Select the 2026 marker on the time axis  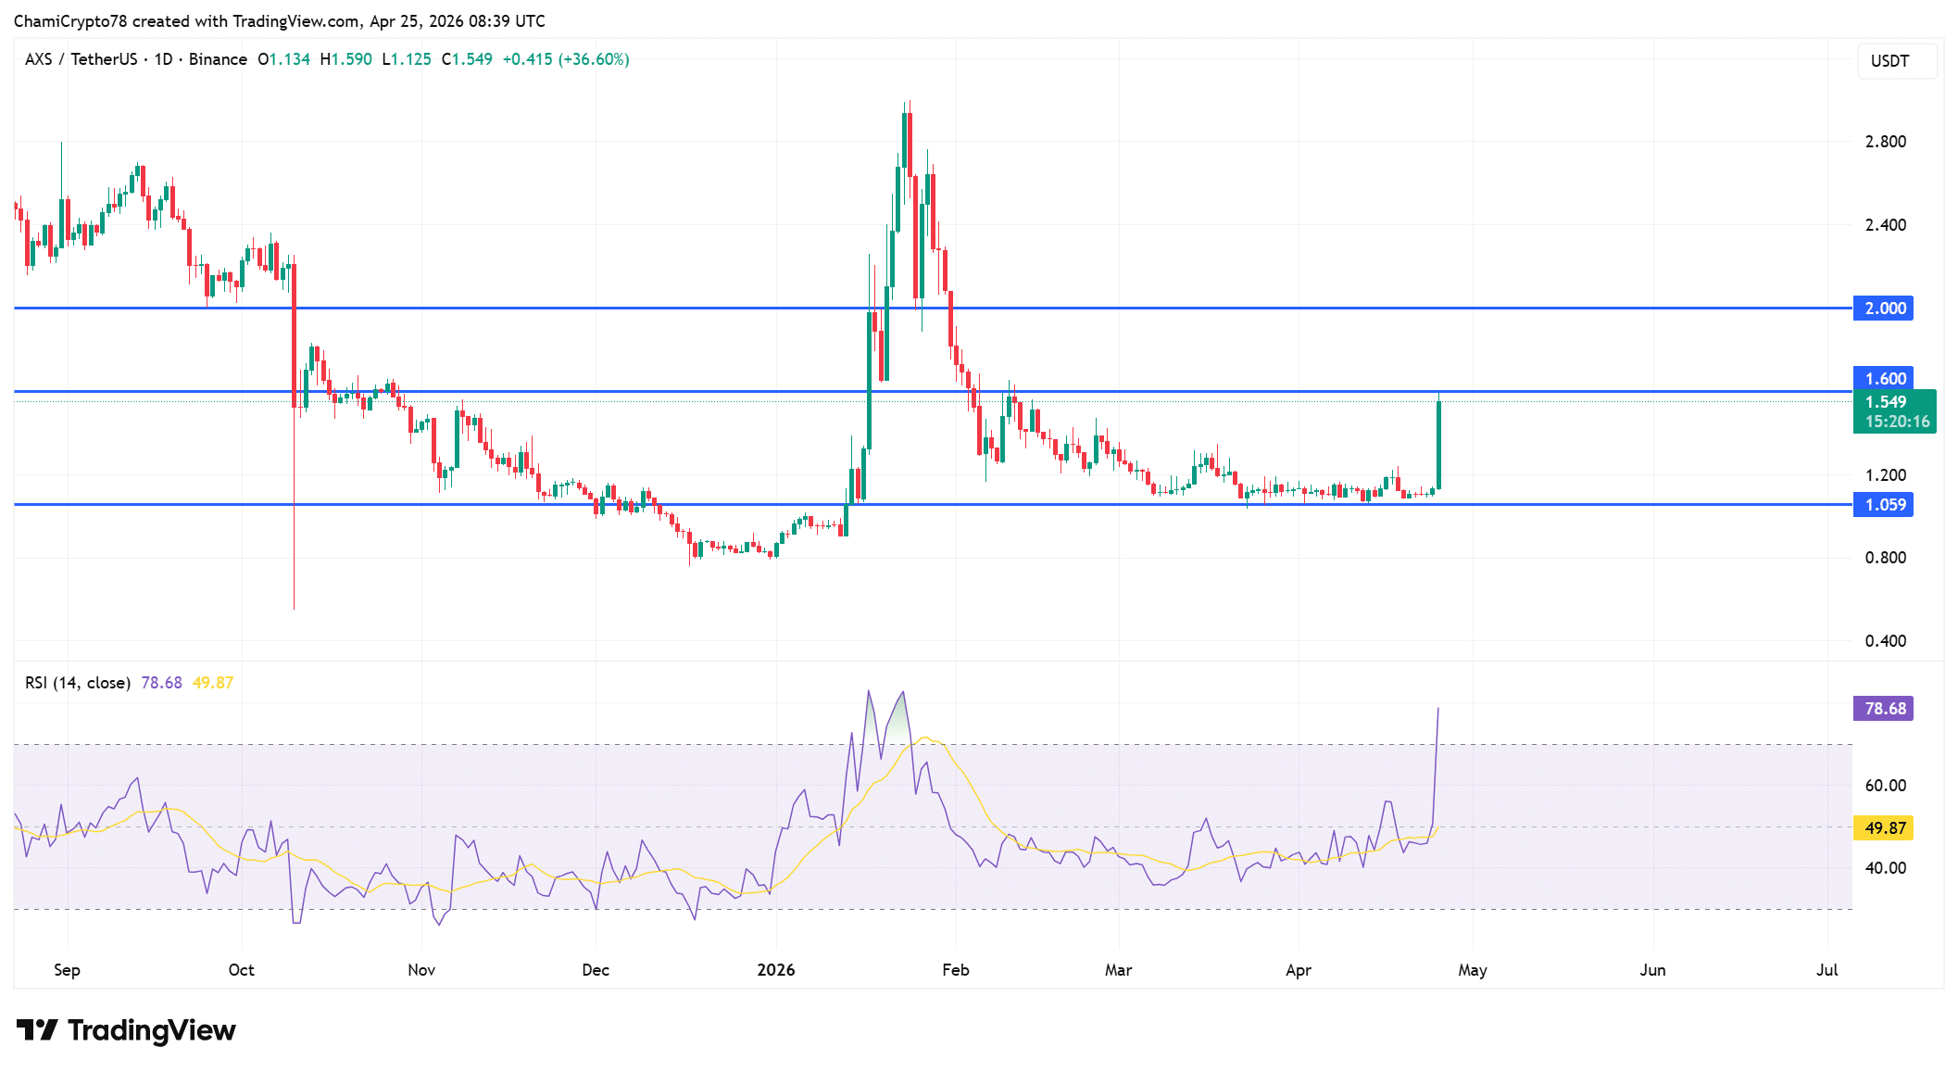coord(776,969)
